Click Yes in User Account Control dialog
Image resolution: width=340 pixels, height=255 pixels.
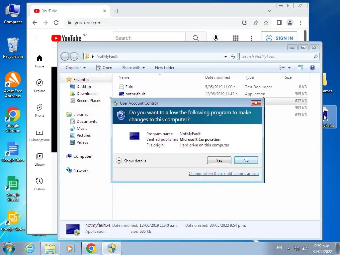pyautogui.click(x=219, y=160)
